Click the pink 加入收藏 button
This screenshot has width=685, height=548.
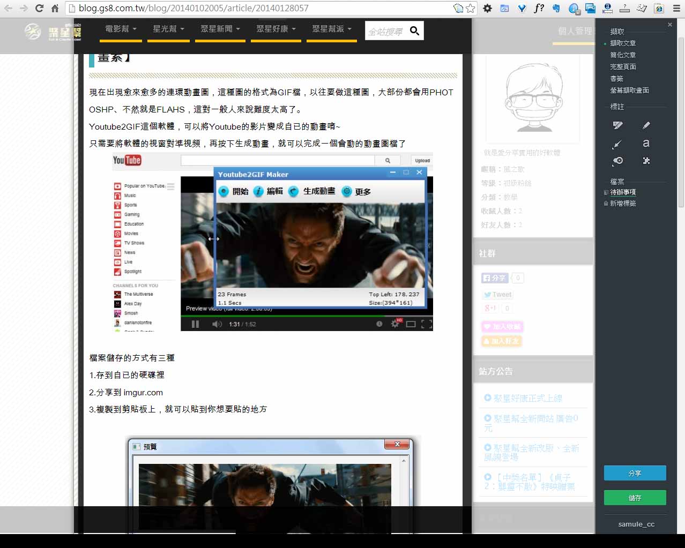[x=502, y=326]
